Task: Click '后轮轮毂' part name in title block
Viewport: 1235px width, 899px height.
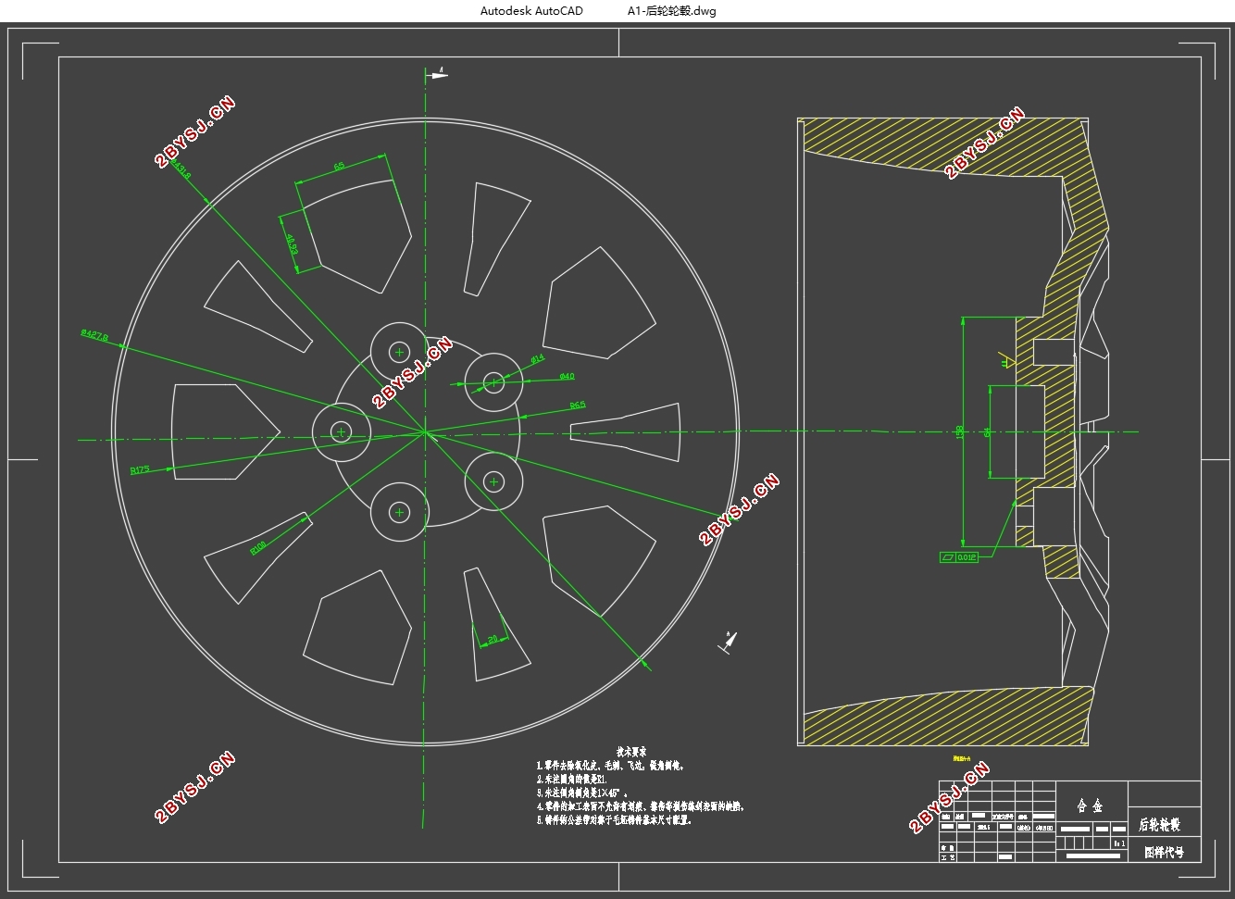Action: [x=1160, y=824]
